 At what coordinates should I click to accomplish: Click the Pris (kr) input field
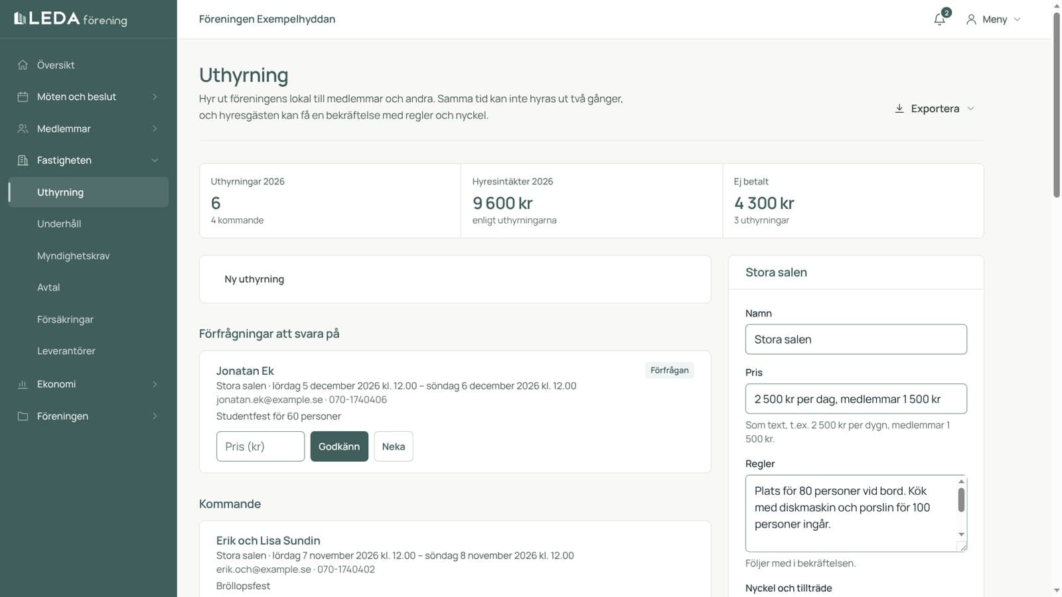260,446
